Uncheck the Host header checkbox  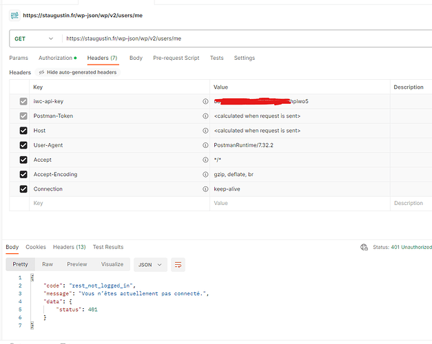[23, 131]
